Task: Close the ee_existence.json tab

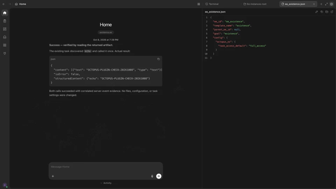Action: click(x=314, y=4)
